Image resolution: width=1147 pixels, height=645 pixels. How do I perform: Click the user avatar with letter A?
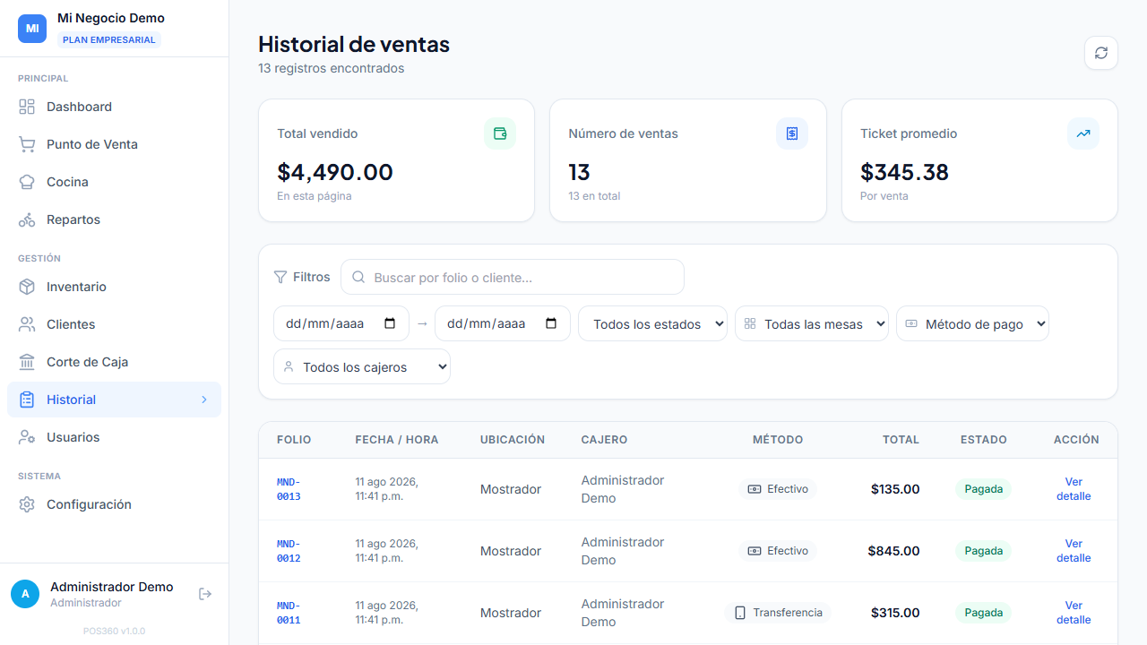[25, 594]
